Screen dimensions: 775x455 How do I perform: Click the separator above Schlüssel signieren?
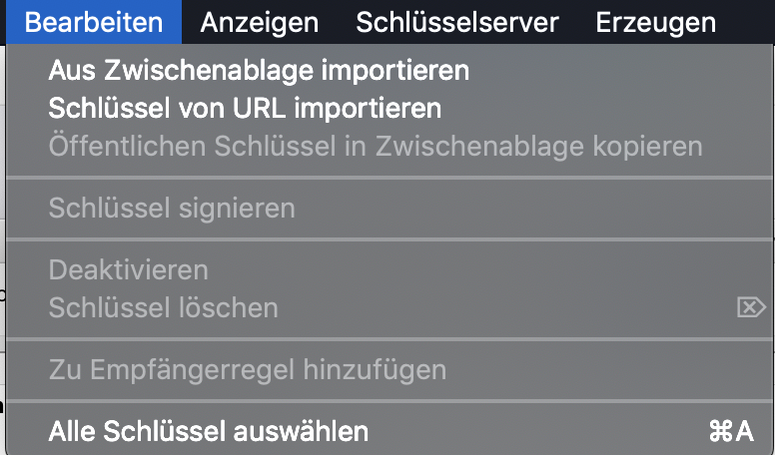(389, 178)
